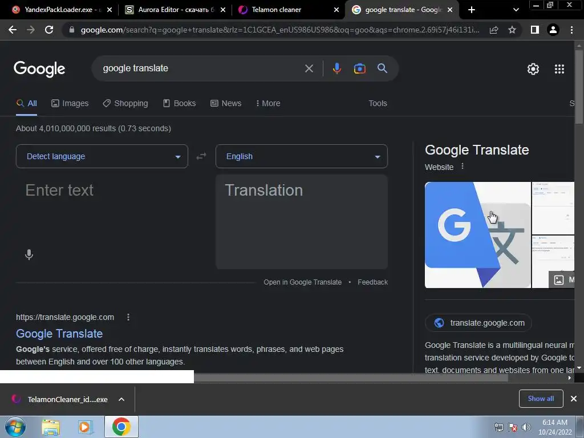Click the share page icon in address bar
The width and height of the screenshot is (584, 438).
(494, 30)
